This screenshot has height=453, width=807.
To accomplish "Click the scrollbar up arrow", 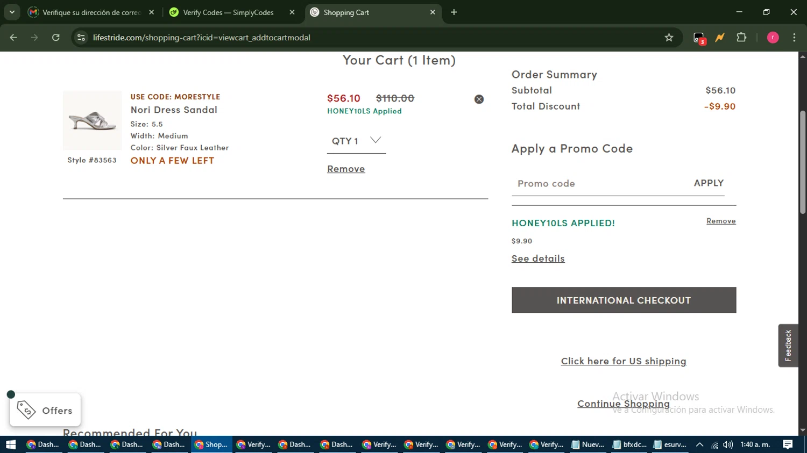I will point(803,56).
